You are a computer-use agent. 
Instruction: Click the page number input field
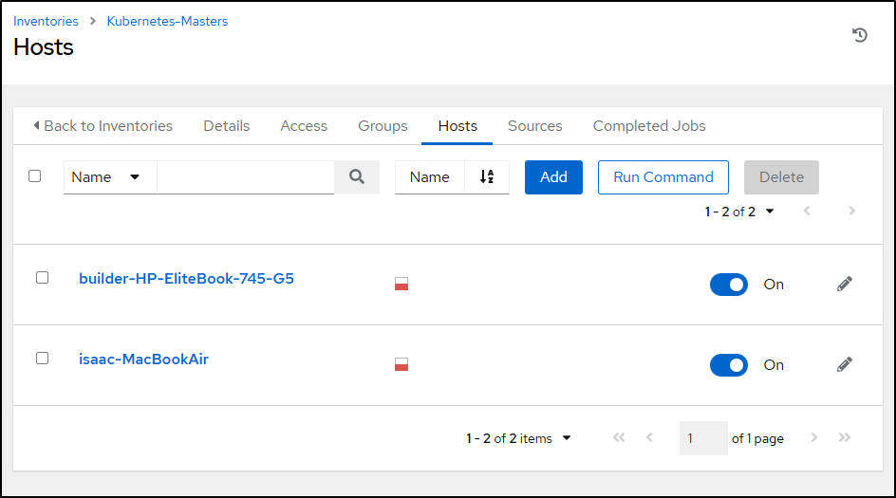click(702, 438)
